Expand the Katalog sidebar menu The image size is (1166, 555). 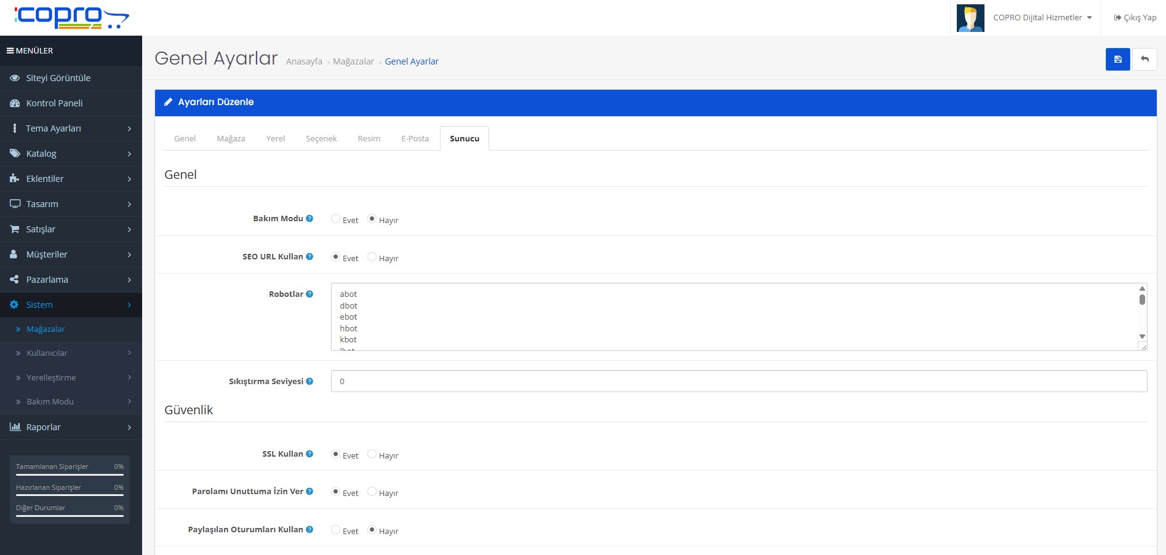[x=71, y=154]
